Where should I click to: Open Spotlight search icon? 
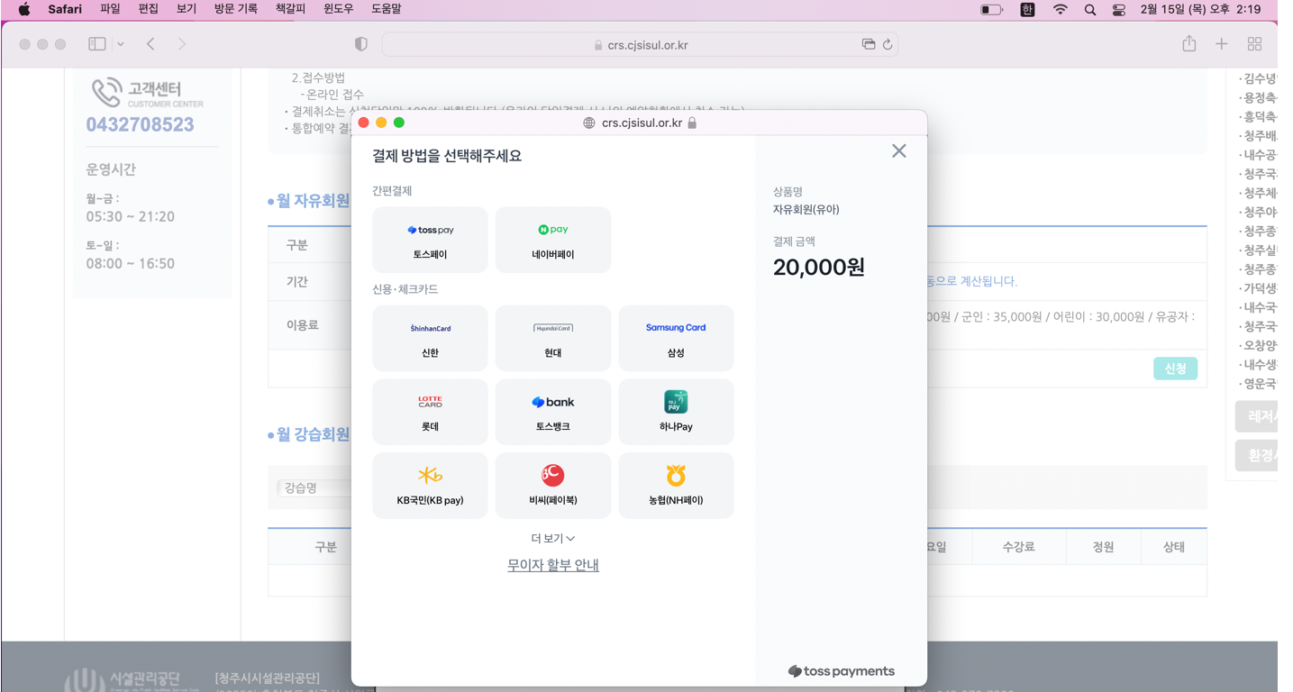point(1090,9)
